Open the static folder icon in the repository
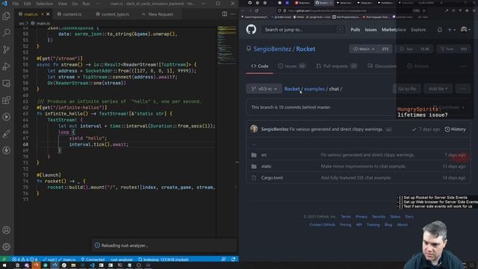The width and height of the screenshot is (478, 269). [254, 166]
